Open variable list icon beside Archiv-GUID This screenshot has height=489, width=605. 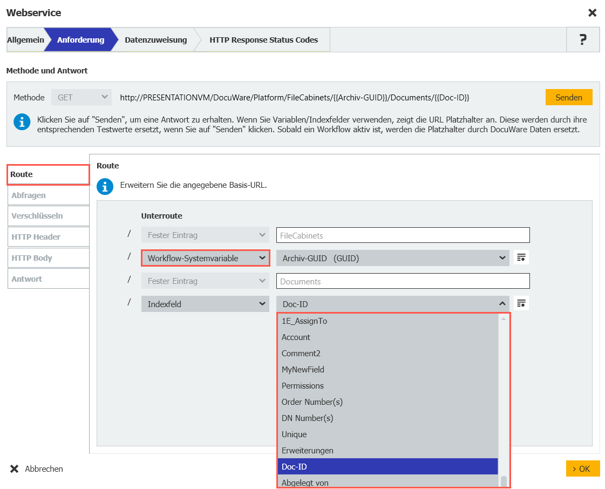click(x=521, y=258)
